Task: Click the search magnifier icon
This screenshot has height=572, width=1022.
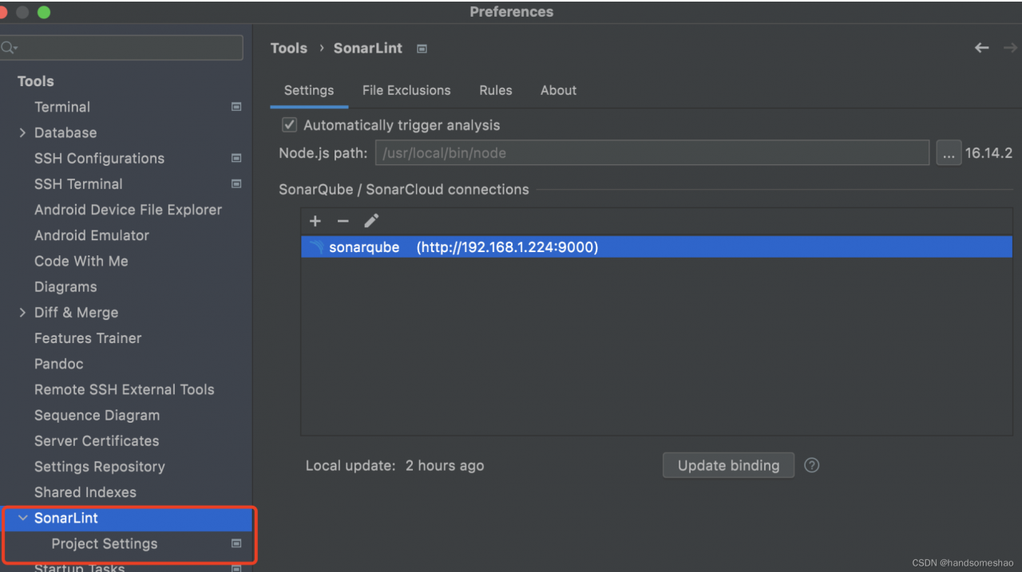Action: pos(8,48)
